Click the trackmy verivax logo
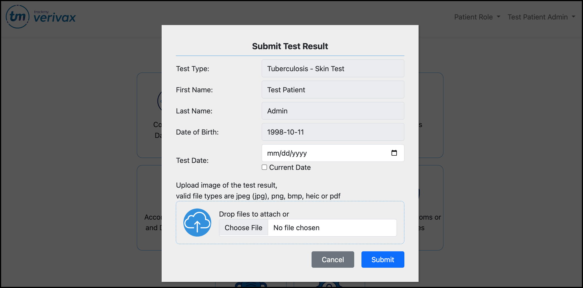Viewport: 583px width, 288px height. (x=41, y=17)
